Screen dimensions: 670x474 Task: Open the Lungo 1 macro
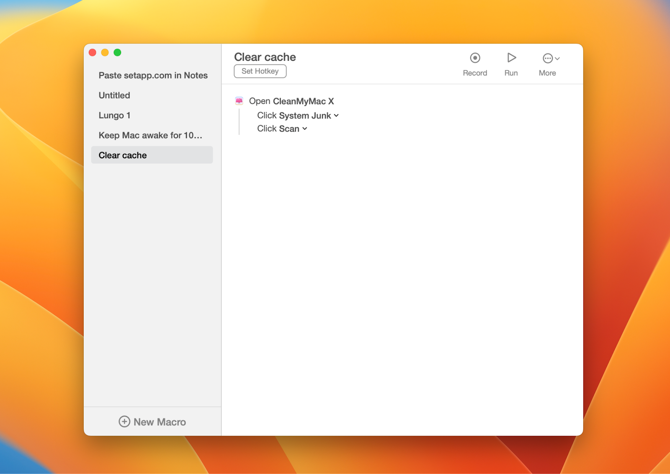152,115
